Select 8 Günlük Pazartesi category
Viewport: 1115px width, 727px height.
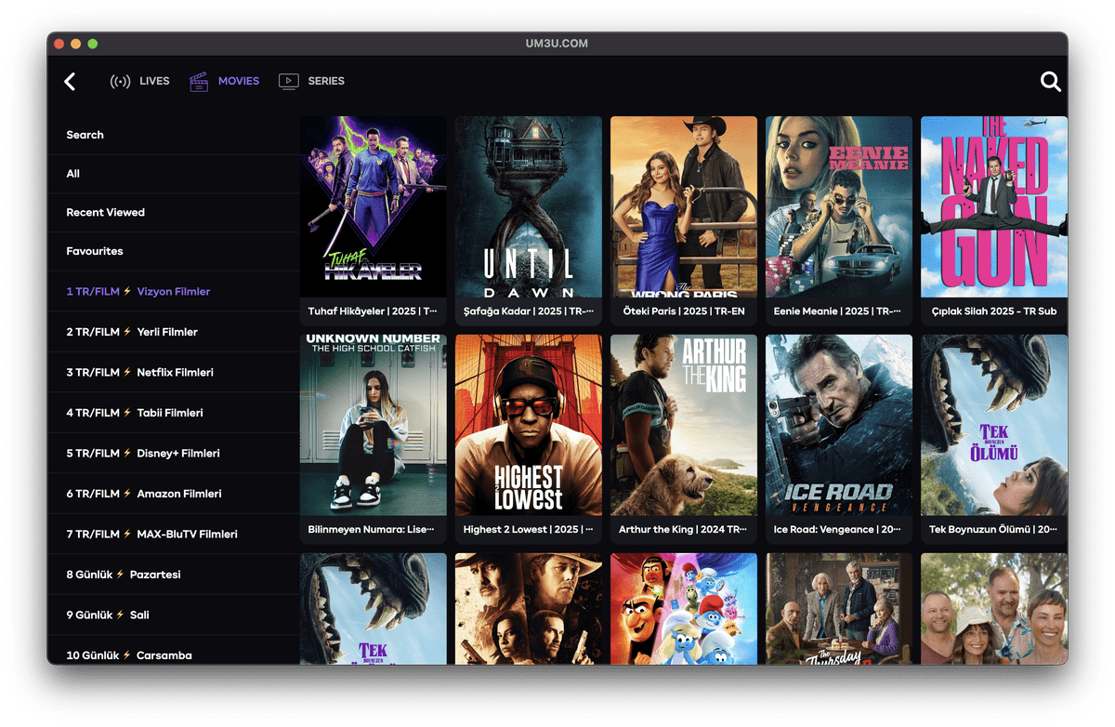174,575
